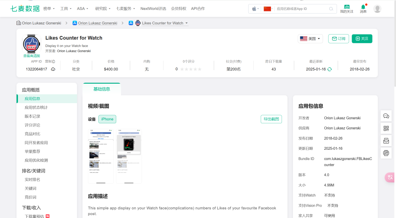Screen dimensions: 396x218
Task: Click the 订阅 subscribe button
Action: point(338,39)
